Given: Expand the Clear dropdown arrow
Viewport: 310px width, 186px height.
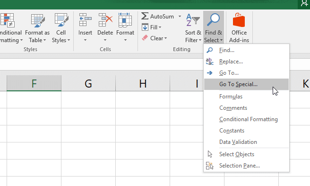Looking at the screenshot, I should tap(165, 38).
